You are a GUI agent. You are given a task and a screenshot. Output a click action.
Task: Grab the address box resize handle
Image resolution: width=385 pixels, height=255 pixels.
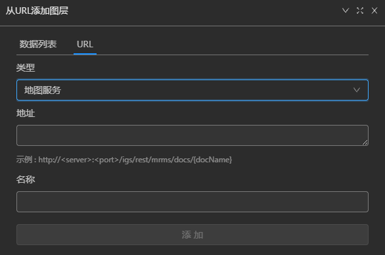(365, 143)
